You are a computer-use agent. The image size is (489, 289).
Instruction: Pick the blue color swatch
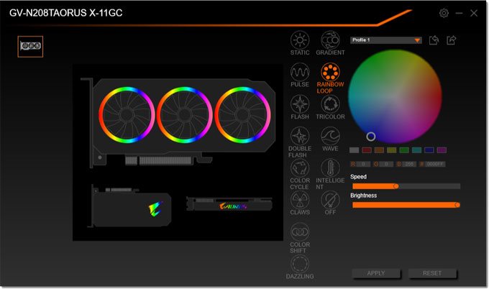[429, 150]
